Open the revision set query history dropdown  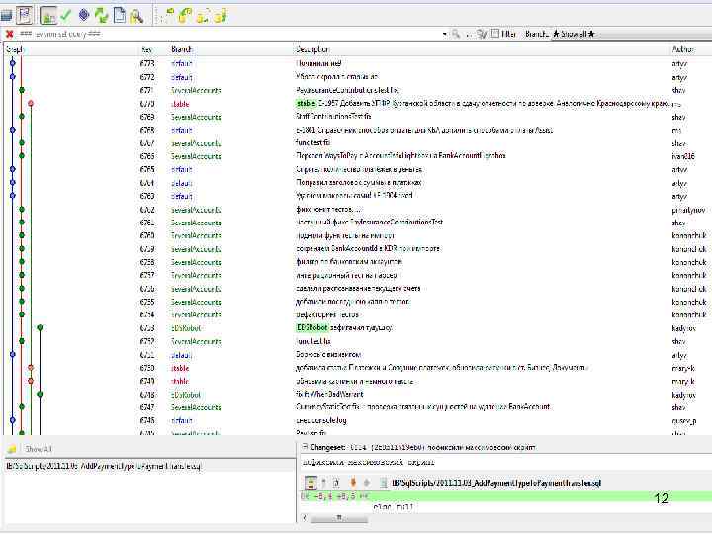(445, 34)
